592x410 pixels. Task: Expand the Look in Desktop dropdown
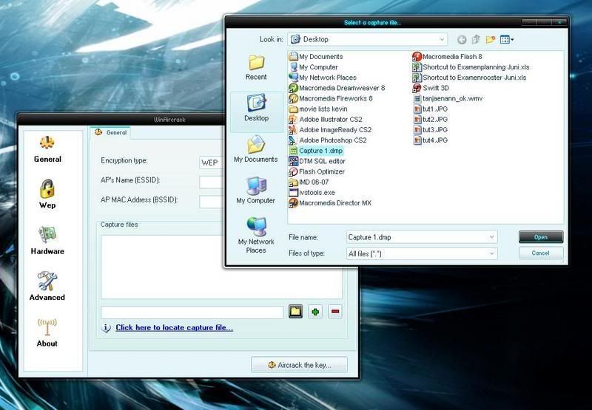(443, 40)
